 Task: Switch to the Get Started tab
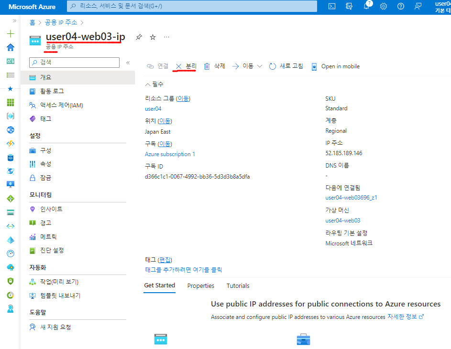160,286
